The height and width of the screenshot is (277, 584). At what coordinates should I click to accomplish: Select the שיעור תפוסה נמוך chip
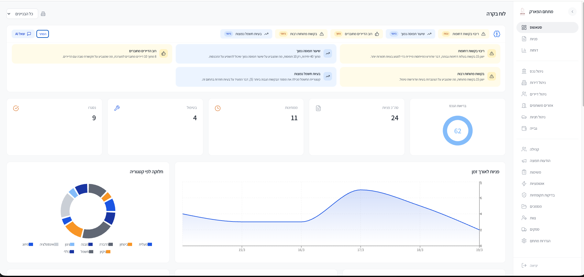410,34
